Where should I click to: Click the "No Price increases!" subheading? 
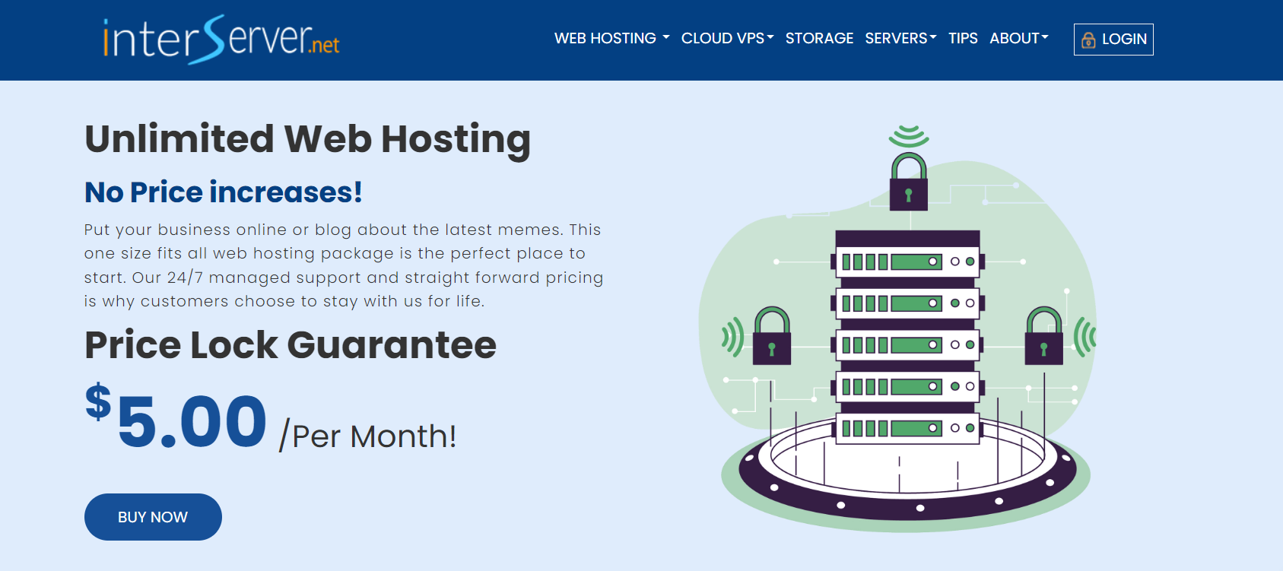tap(224, 192)
